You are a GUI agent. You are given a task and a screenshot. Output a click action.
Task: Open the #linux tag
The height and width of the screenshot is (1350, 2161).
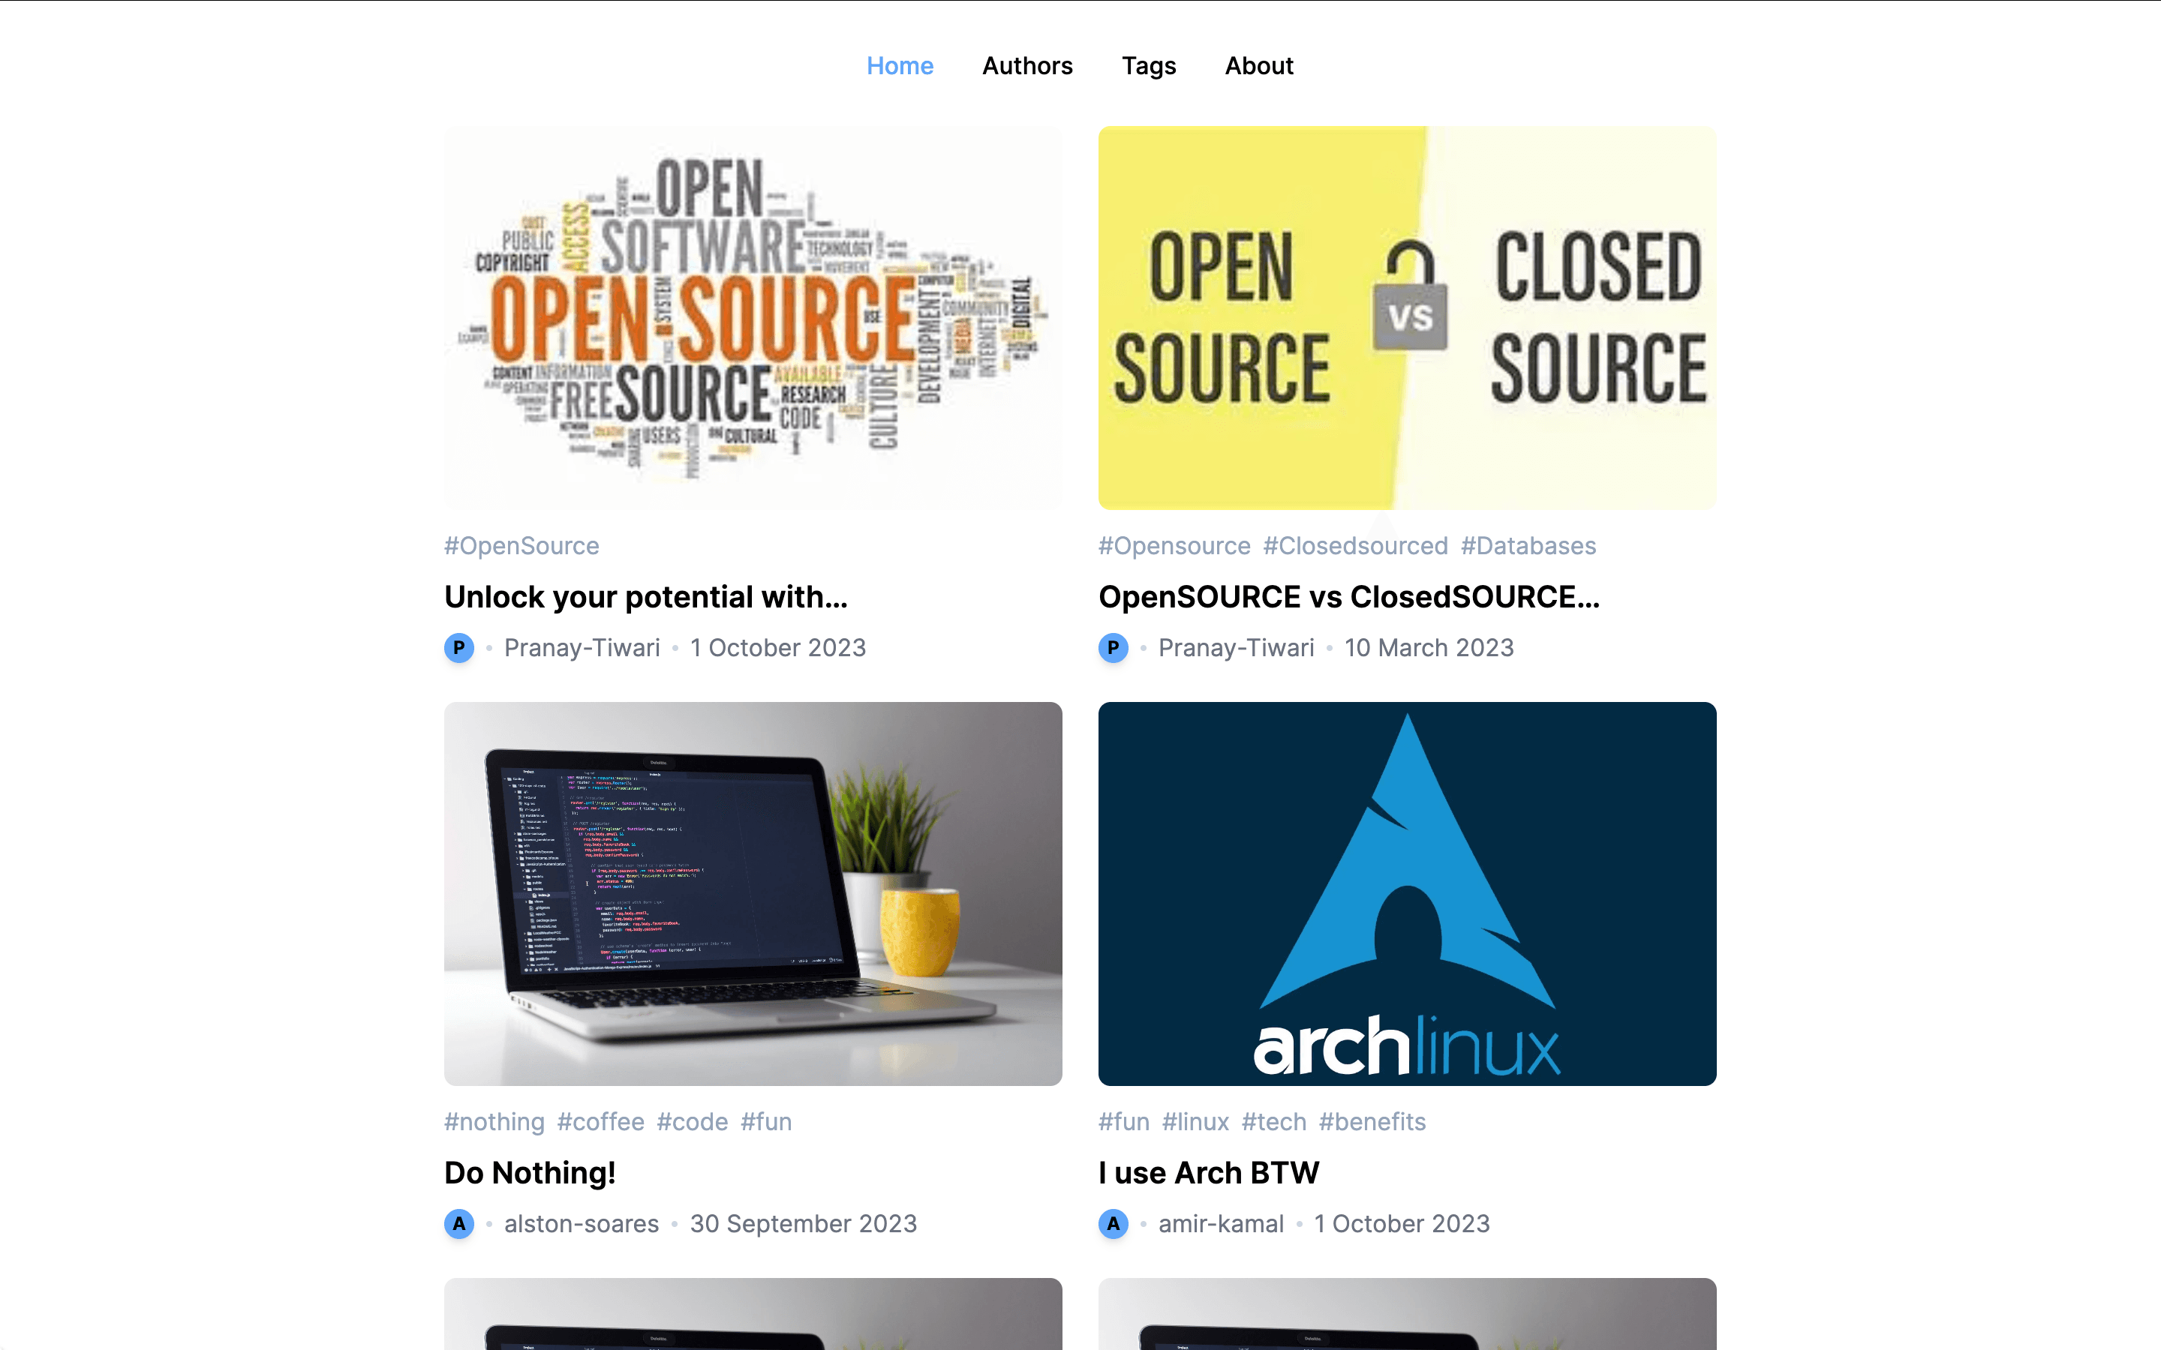click(x=1195, y=1121)
